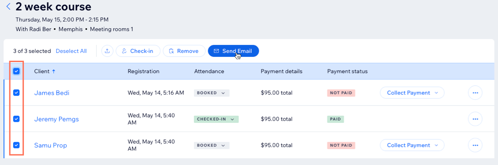Click the Thursday, May 15 session time

click(62, 20)
